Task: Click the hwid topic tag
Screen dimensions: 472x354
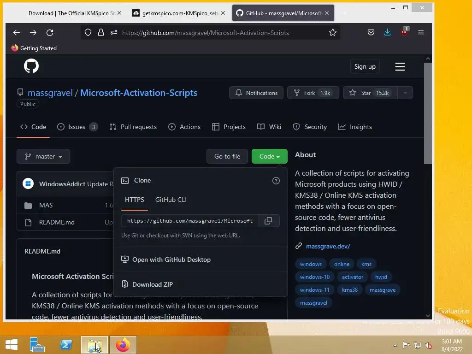Action: coord(381,277)
